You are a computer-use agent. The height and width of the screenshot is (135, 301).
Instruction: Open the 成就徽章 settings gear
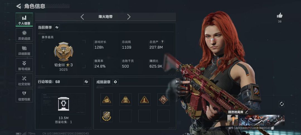(115, 82)
